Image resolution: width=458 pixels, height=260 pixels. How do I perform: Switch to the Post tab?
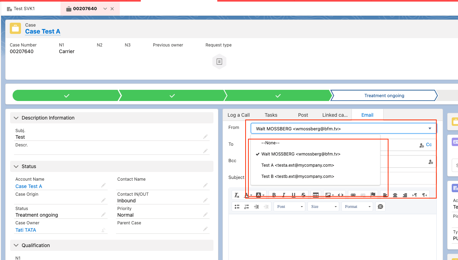pyautogui.click(x=303, y=115)
